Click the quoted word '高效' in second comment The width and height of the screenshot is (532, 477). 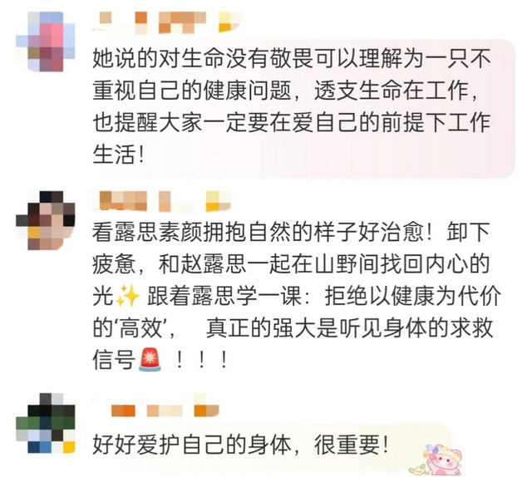click(x=142, y=327)
